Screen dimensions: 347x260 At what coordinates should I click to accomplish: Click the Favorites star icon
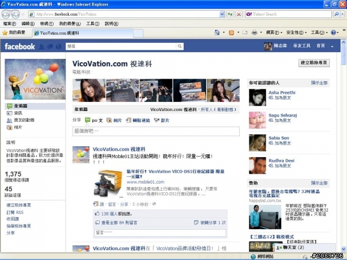5,32
